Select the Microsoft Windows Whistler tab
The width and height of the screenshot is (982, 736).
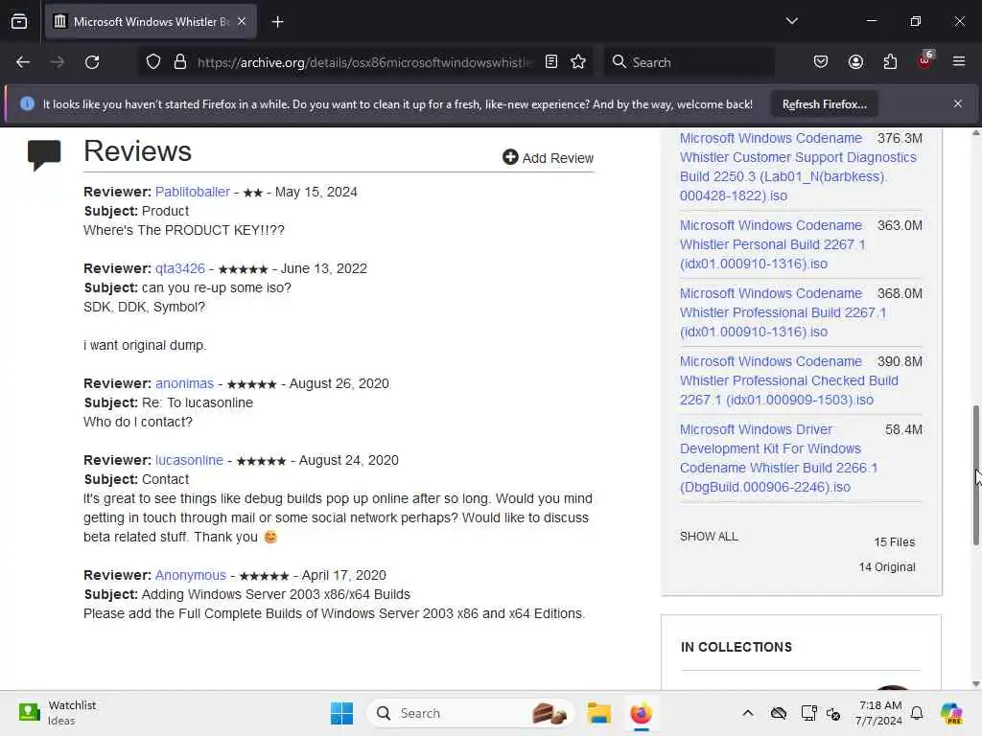click(x=151, y=22)
